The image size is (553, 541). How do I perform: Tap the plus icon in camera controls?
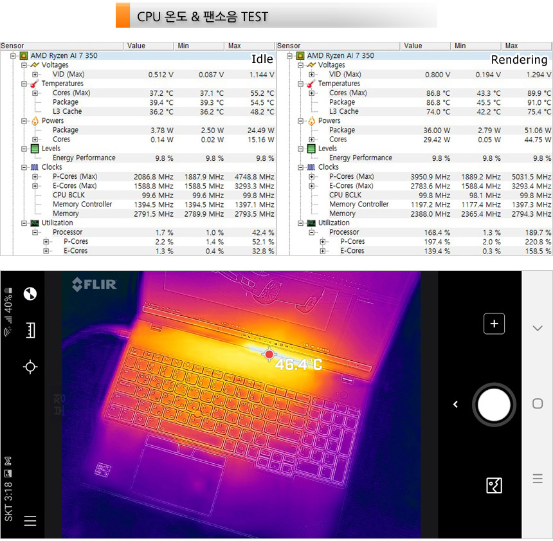(494, 324)
